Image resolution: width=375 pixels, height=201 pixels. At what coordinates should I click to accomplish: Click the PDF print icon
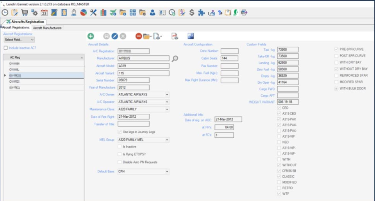175,36
